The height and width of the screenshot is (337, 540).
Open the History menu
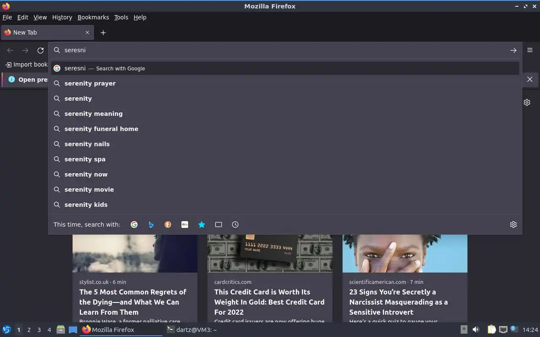click(62, 17)
